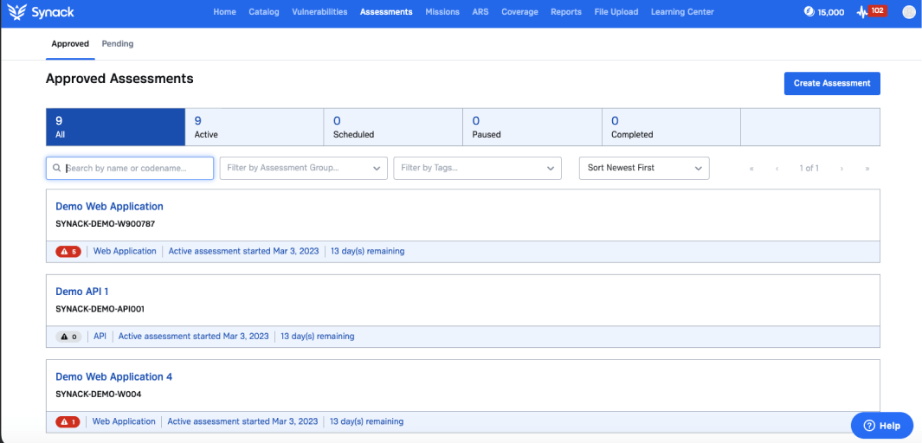922x443 pixels.
Task: Go to last page of results
Action: pyautogui.click(x=867, y=169)
